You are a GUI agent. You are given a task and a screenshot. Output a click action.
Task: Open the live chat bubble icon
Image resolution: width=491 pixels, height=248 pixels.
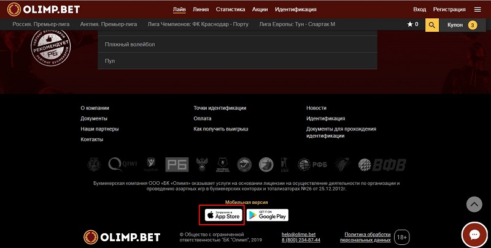click(x=474, y=235)
